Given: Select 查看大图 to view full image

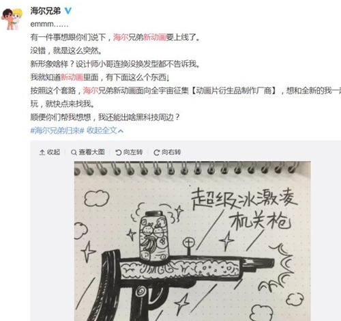Looking at the screenshot, I should coord(91,152).
